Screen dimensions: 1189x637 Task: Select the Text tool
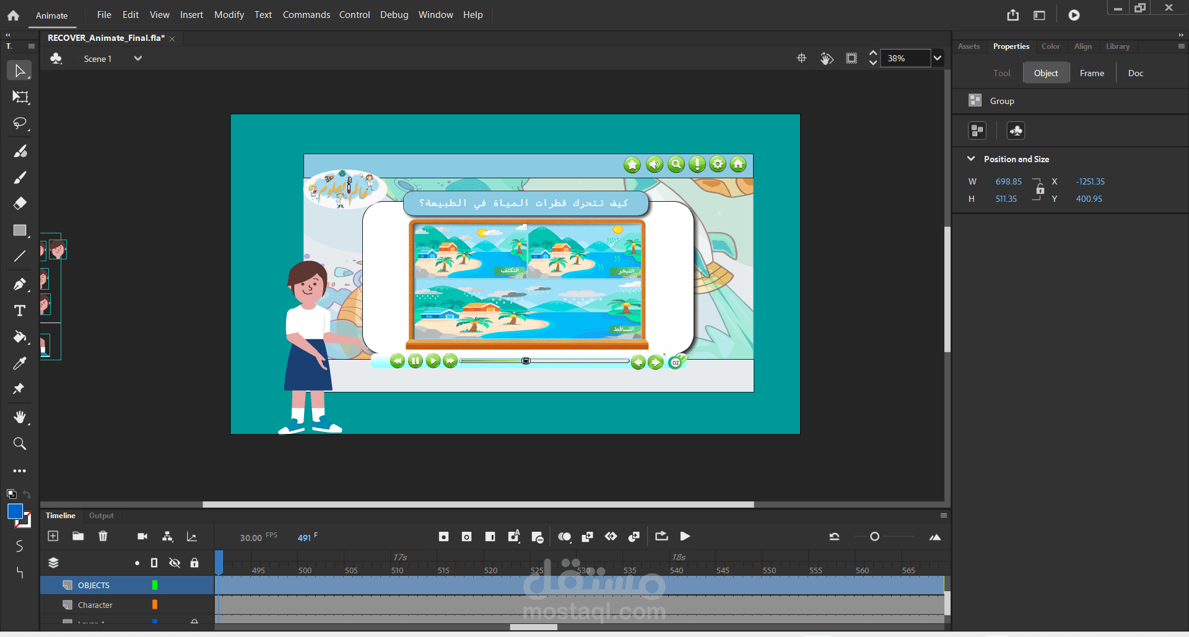click(20, 311)
